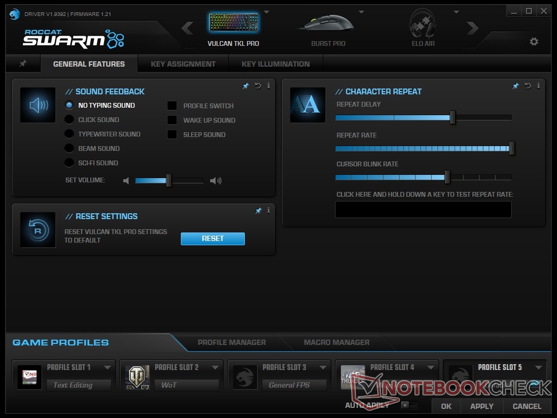This screenshot has height=418, width=557.
Task: Click the Reset Settings circular R icon
Action: pos(38,230)
